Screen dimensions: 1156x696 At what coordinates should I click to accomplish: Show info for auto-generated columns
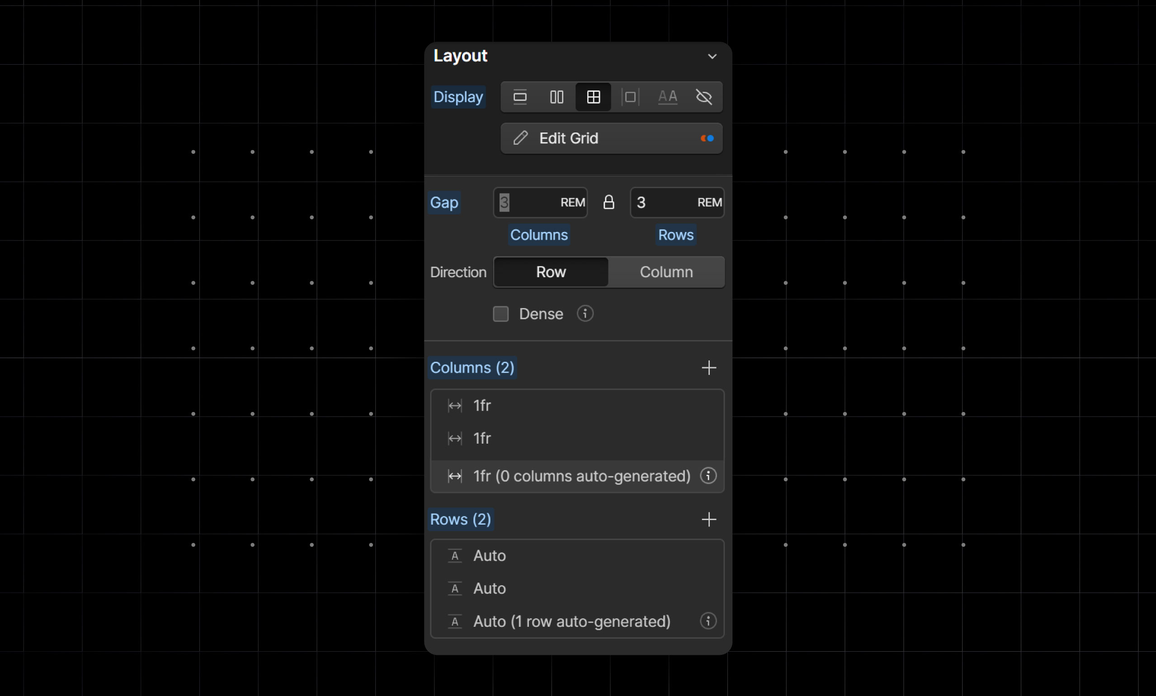(x=708, y=476)
